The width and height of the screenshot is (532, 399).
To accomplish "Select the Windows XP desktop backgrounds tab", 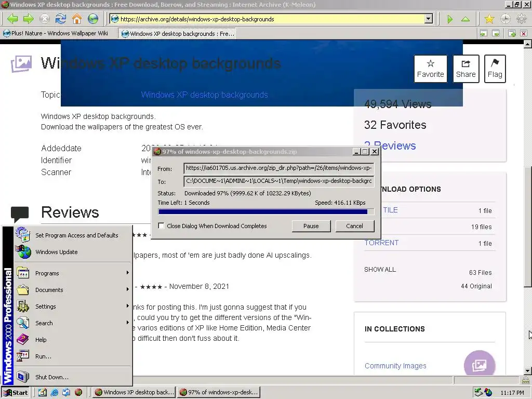I will point(178,34).
